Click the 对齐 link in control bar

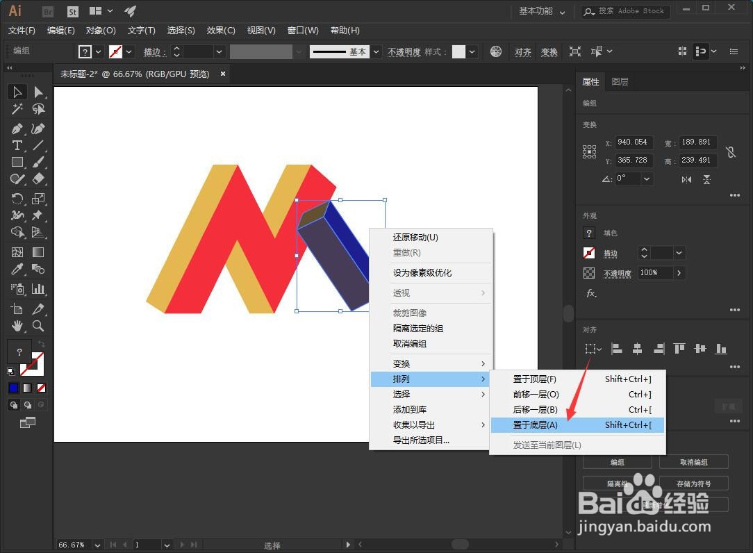tap(522, 52)
